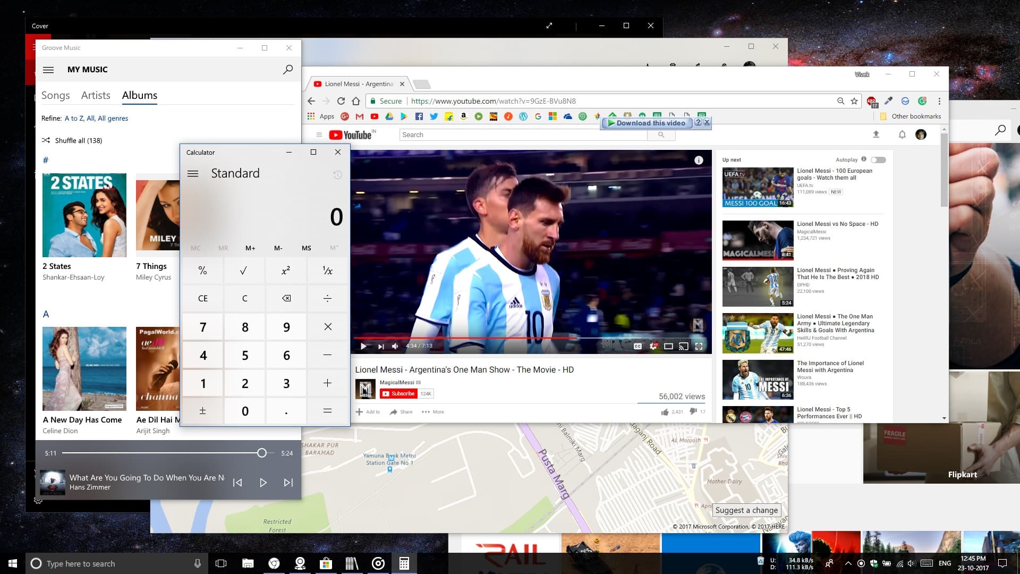Open the A to Z sort filter
This screenshot has height=574, width=1020.
point(74,118)
